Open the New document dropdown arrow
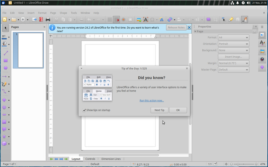The width and height of the screenshot is (268, 167). 9,20
